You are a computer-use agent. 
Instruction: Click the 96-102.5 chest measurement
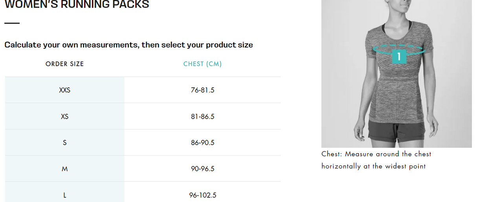202,195
